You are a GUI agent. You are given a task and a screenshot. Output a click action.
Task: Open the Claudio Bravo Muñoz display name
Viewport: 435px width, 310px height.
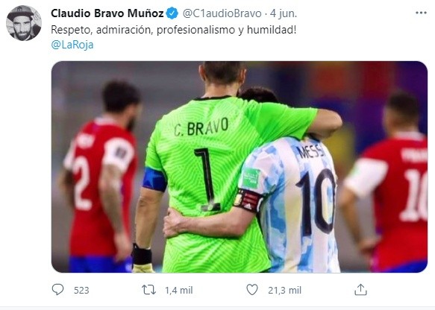click(107, 13)
